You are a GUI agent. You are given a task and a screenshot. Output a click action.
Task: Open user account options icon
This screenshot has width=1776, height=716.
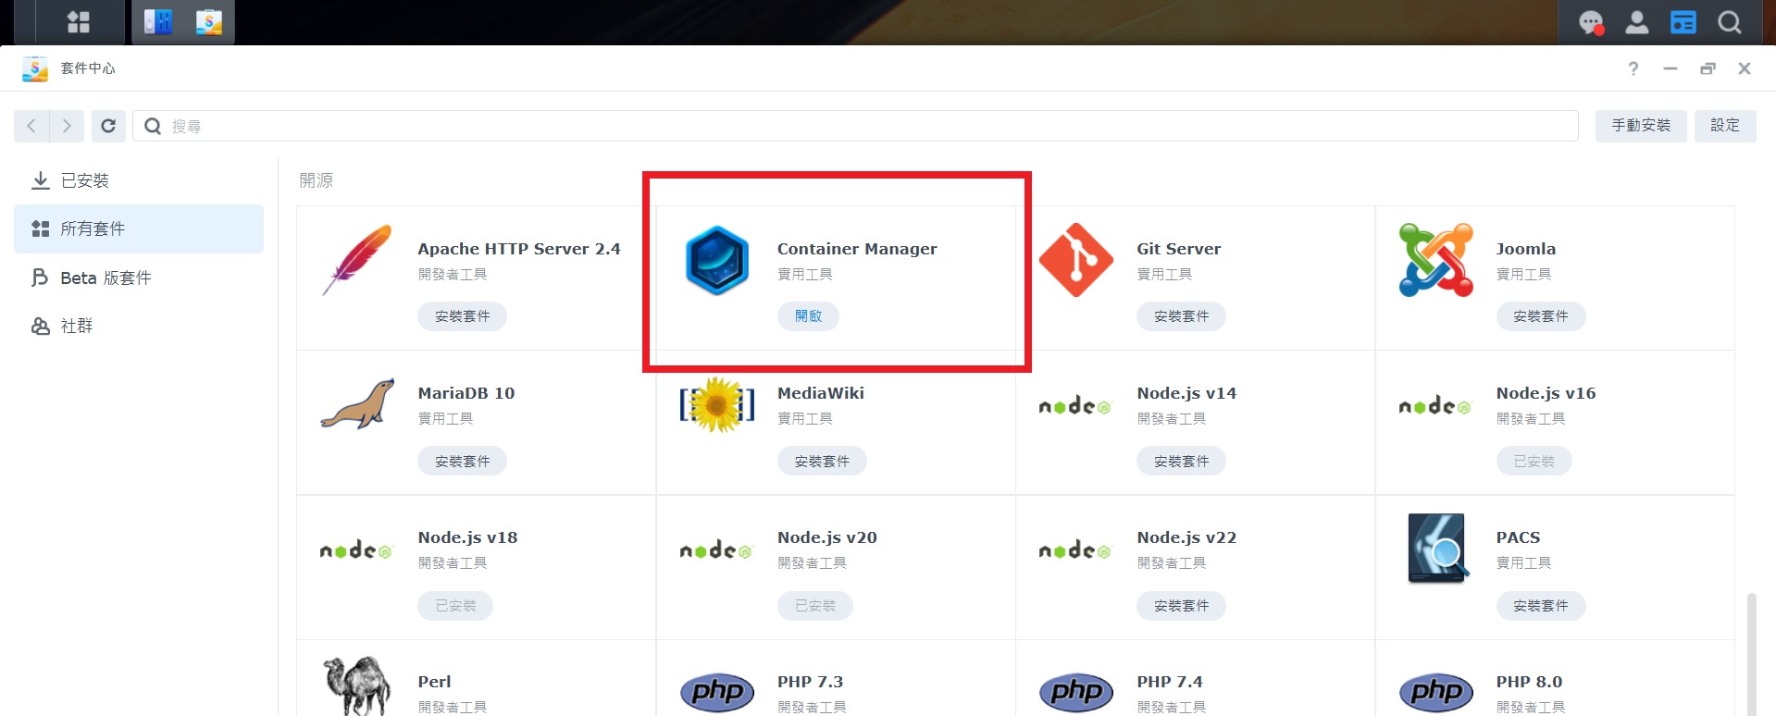point(1637,22)
